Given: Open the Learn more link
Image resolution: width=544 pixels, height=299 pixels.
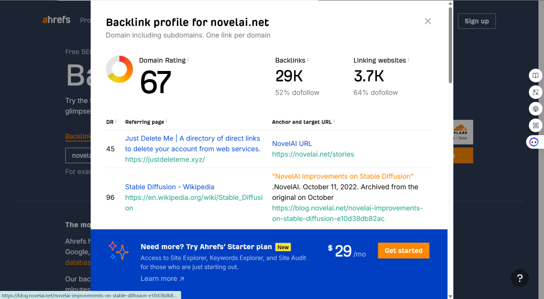Looking at the screenshot, I should click(x=162, y=278).
